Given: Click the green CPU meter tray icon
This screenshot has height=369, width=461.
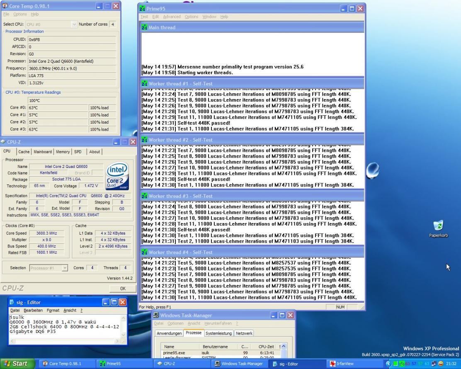Looking at the screenshot, I should 395,364.
